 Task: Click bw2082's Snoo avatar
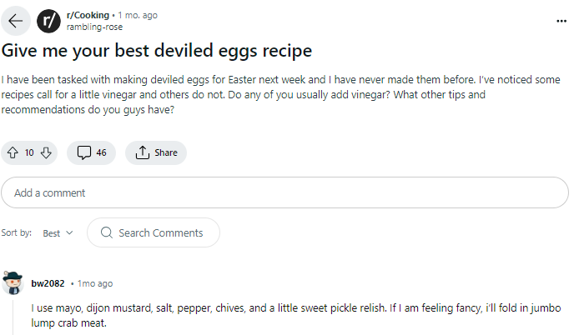click(13, 283)
